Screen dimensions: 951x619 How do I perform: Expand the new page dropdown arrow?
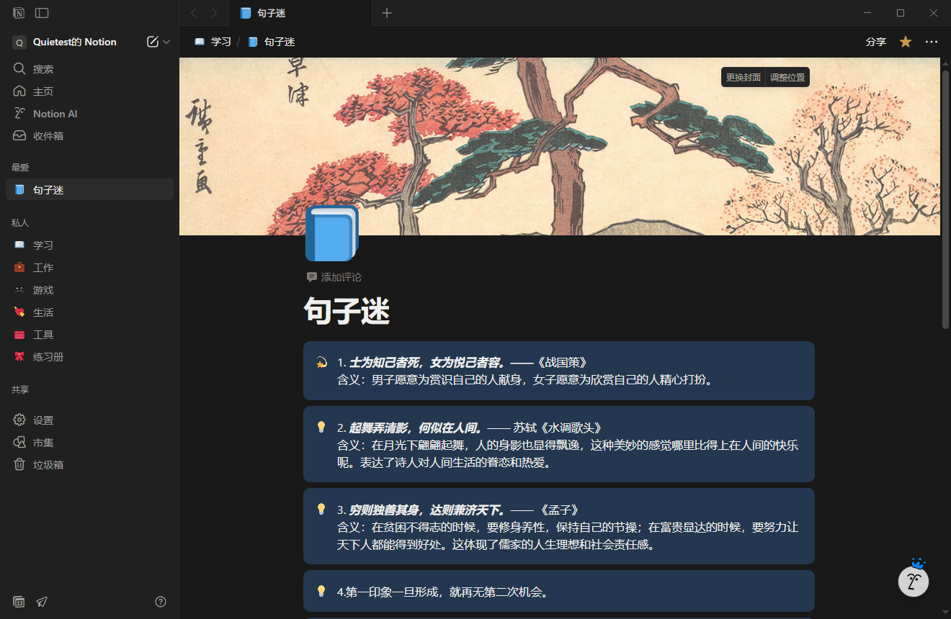tap(166, 42)
